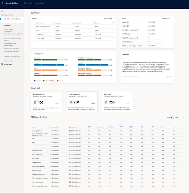The height and width of the screenshot is (193, 189).
Task: Open more options on the Mexico milestones card
Action: pos(172,18)
